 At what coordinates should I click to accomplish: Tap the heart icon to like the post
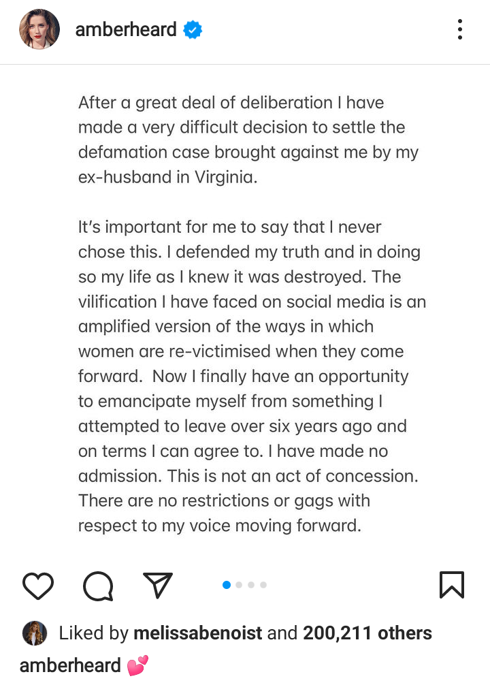38,586
